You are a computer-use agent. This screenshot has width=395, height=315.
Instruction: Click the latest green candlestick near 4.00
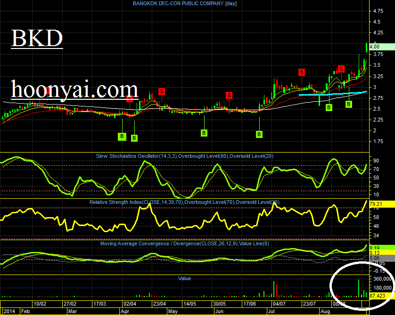pos(366,48)
